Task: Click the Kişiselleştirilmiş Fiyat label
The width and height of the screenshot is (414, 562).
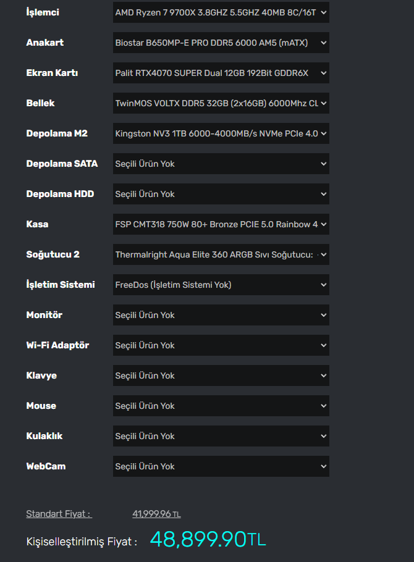Action: (82, 542)
